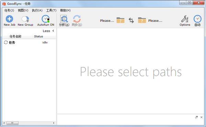
Task: Sort by the 任务名称 column header
Action: tap(20, 36)
